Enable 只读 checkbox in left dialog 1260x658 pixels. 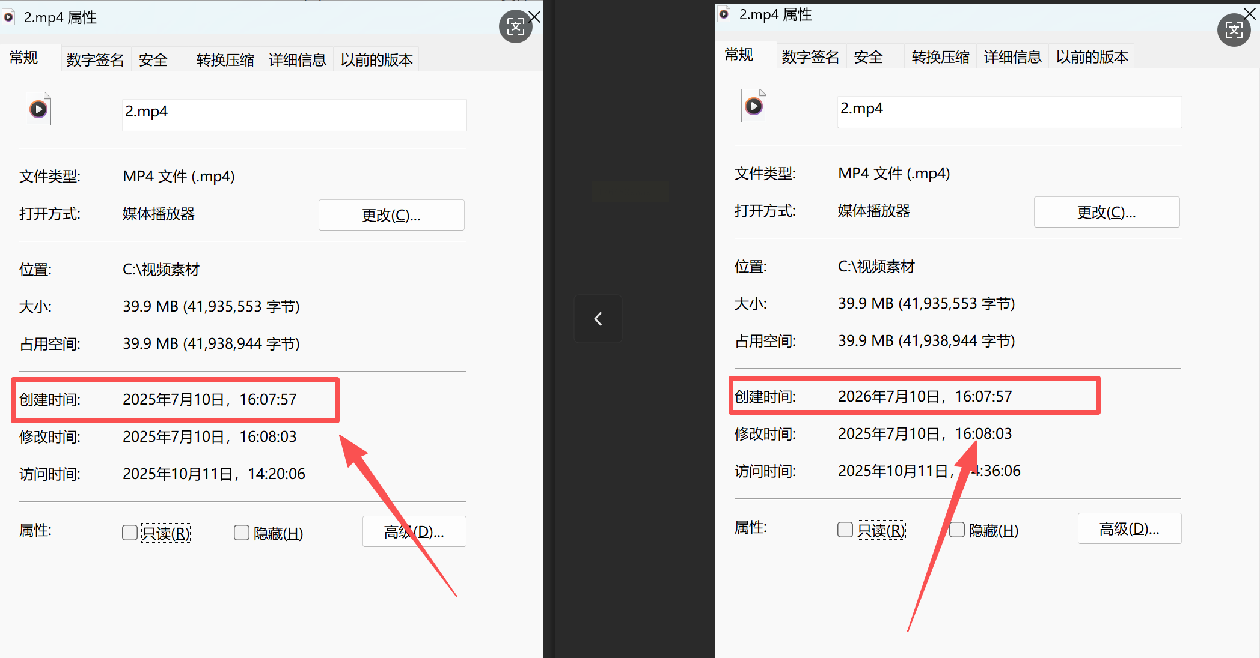(x=130, y=533)
